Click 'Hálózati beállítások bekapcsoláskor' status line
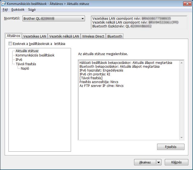 coord(126,63)
